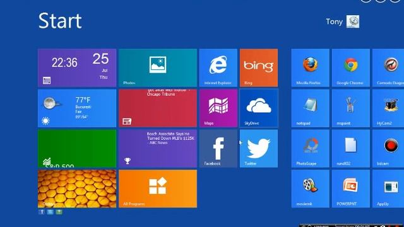The width and height of the screenshot is (404, 227).
Task: Open the All Programs tile
Action: click(158, 189)
